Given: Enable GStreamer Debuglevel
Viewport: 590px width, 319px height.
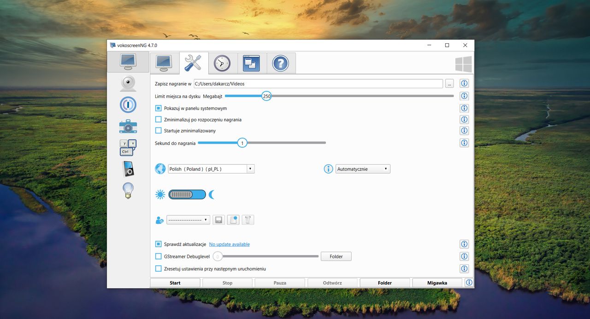Looking at the screenshot, I should 159,256.
